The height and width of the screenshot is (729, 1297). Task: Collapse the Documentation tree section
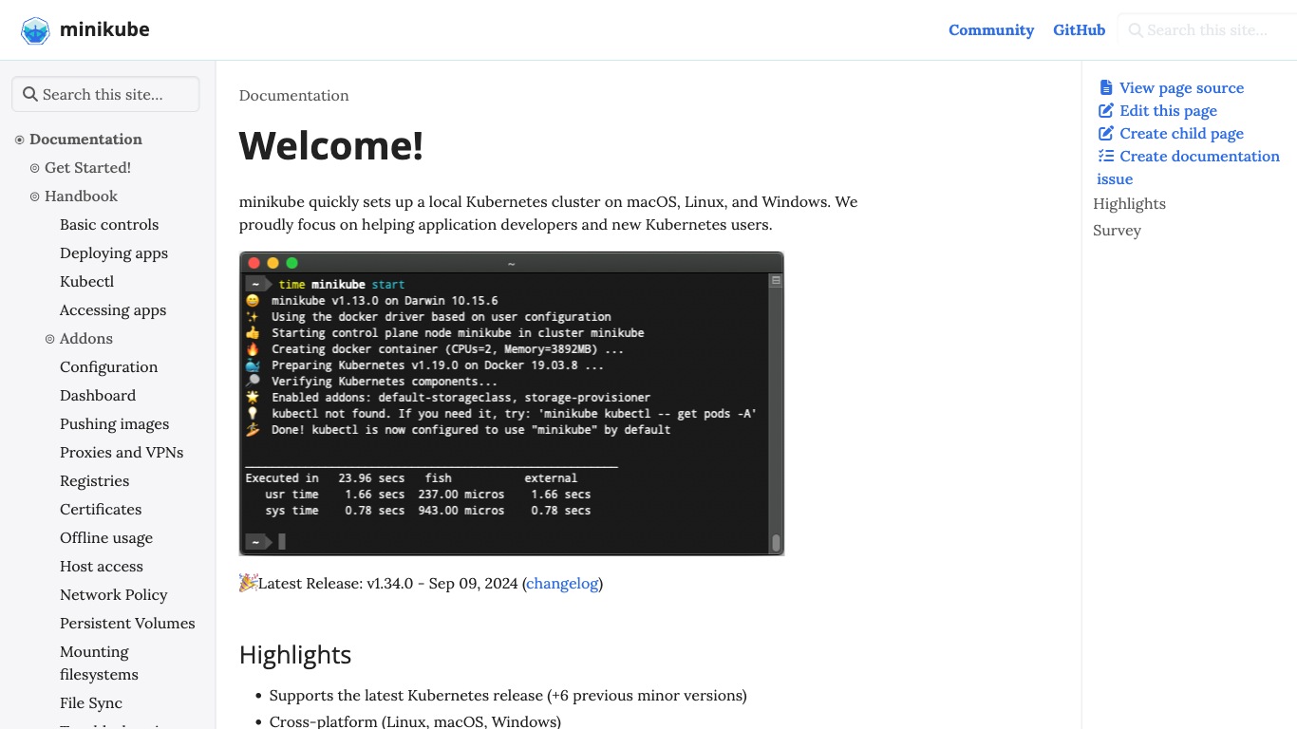pyautogui.click(x=19, y=140)
